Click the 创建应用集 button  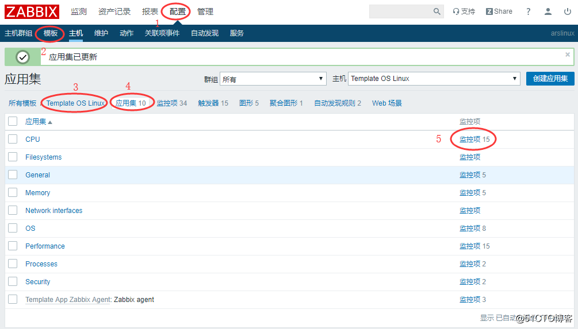coord(550,79)
